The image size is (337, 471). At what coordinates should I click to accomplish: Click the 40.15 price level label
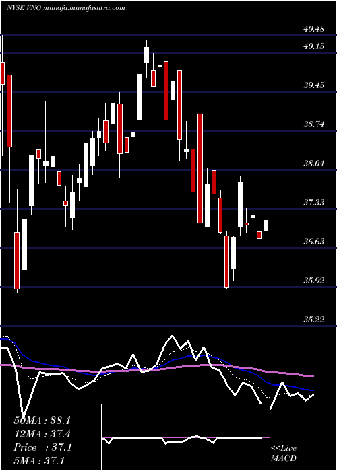(314, 46)
